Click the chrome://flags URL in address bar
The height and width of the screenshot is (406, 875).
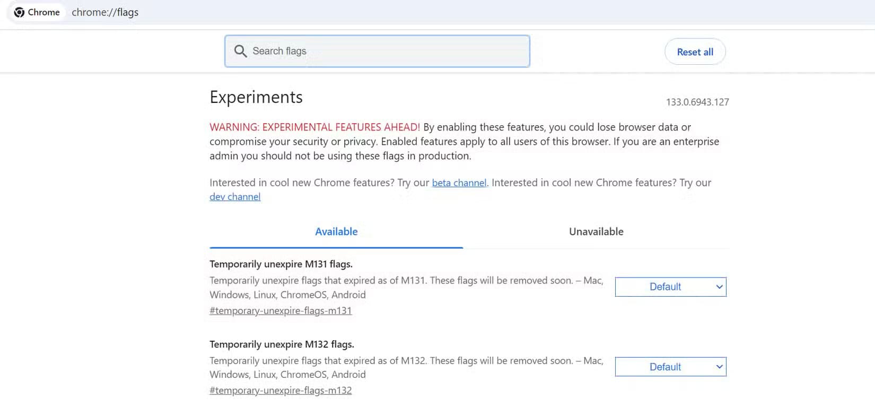tap(105, 12)
